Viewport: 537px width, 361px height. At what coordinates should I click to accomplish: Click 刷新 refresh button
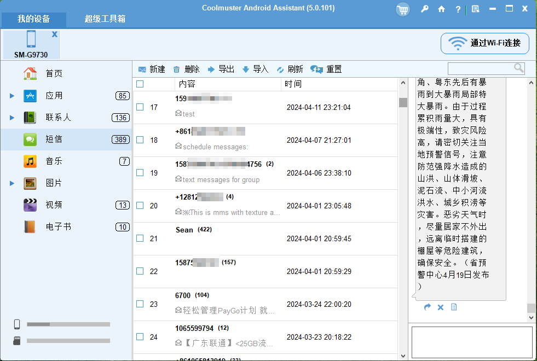pos(290,69)
